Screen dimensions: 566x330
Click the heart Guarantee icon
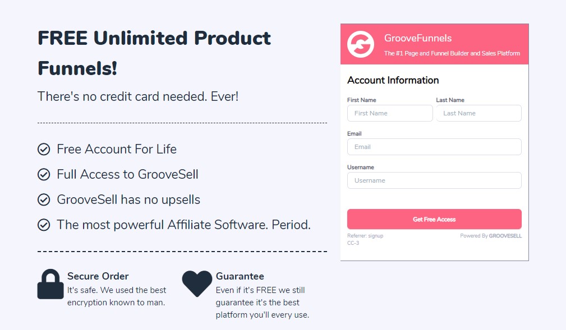(x=197, y=283)
